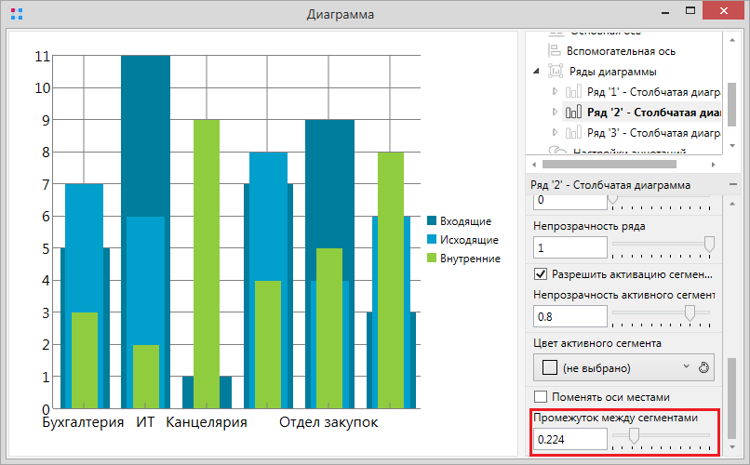Open the color palette picker icon

[x=704, y=367]
